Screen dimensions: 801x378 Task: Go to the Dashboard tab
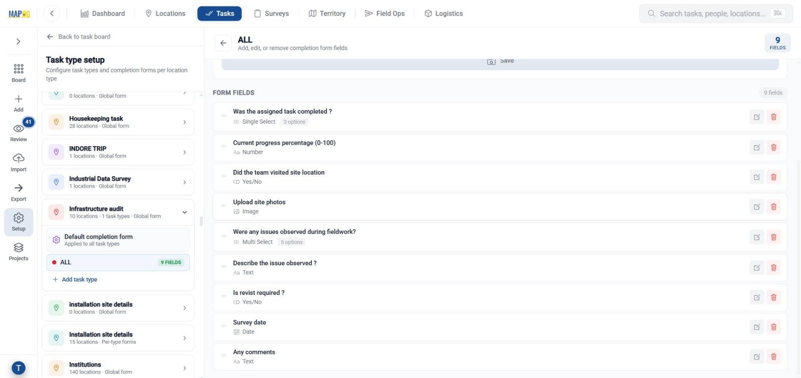point(103,14)
